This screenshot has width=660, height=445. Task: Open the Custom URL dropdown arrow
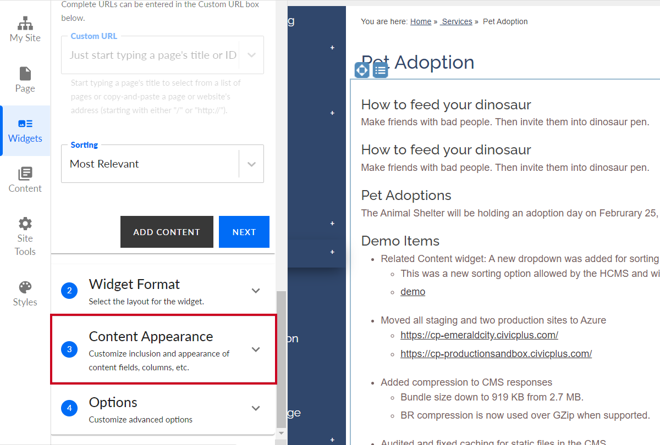coord(251,55)
